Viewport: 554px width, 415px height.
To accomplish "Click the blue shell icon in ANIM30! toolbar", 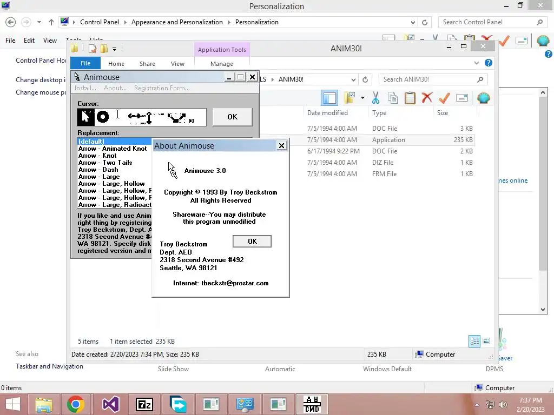I will (483, 98).
